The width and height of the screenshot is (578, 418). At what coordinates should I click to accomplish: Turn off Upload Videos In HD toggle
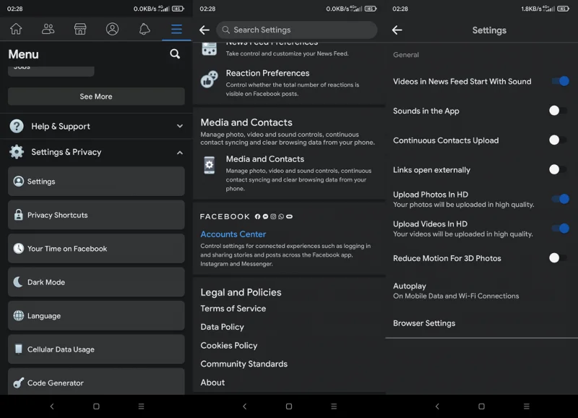tap(560, 229)
